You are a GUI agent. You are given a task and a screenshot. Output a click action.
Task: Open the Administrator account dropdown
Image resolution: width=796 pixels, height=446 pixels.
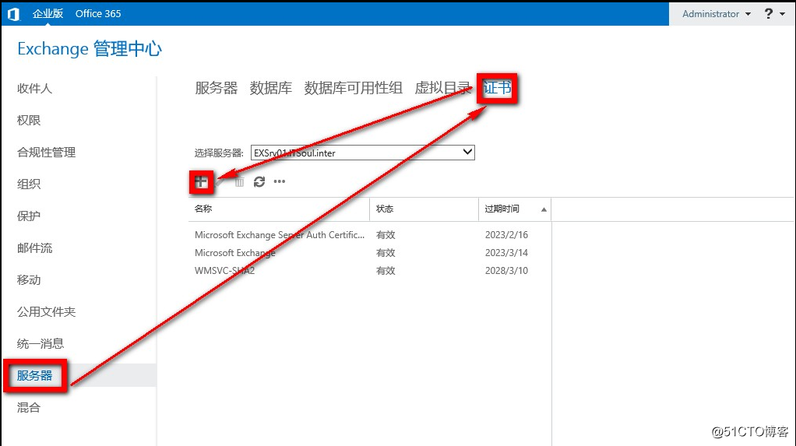coord(717,14)
